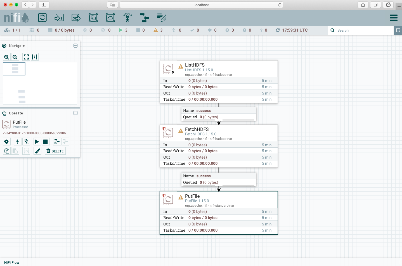The width and height of the screenshot is (402, 266).
Task: Click the FetchHDFS Read/Write row
Action: click(219, 151)
